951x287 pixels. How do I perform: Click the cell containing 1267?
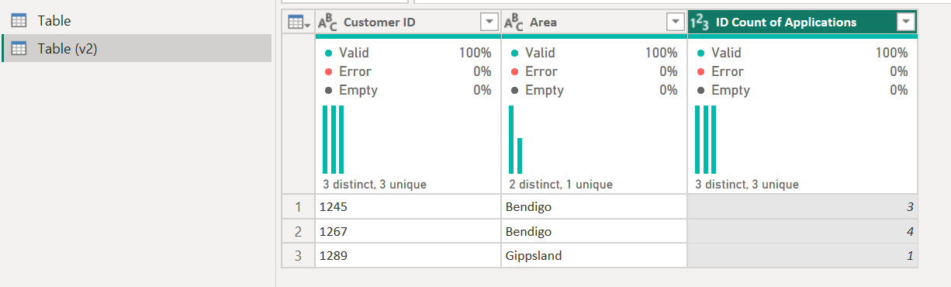coord(408,232)
